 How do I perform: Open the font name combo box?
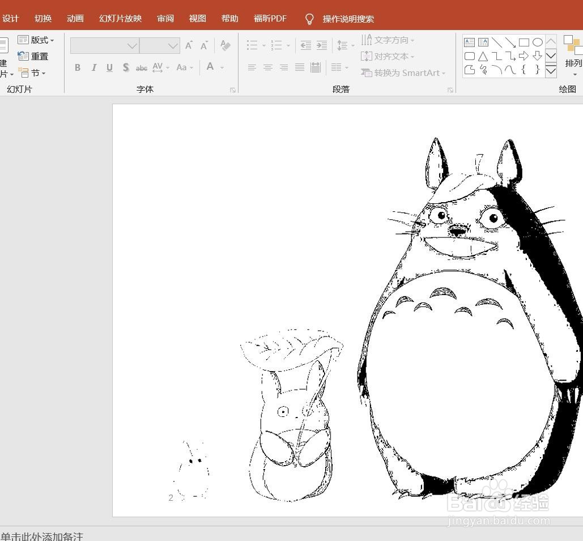point(104,46)
